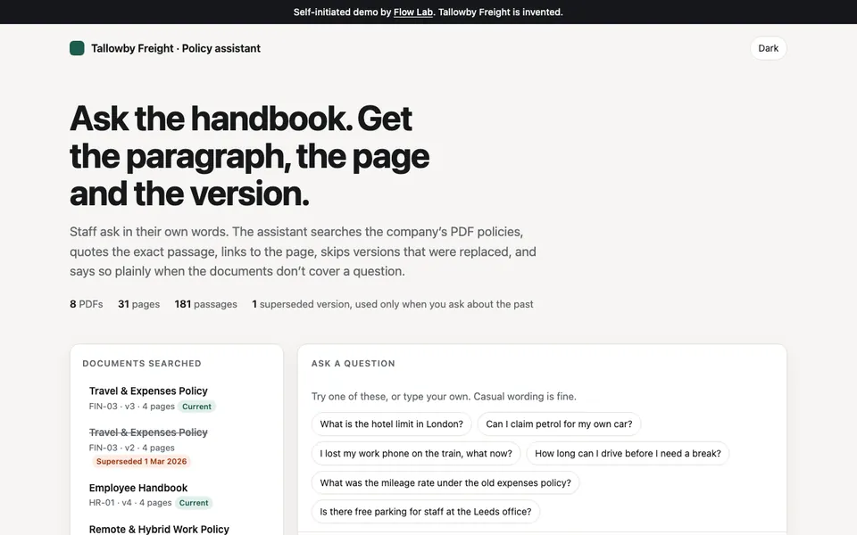
Task: Ask about the old expenses policy mileage rate
Action: (445, 482)
